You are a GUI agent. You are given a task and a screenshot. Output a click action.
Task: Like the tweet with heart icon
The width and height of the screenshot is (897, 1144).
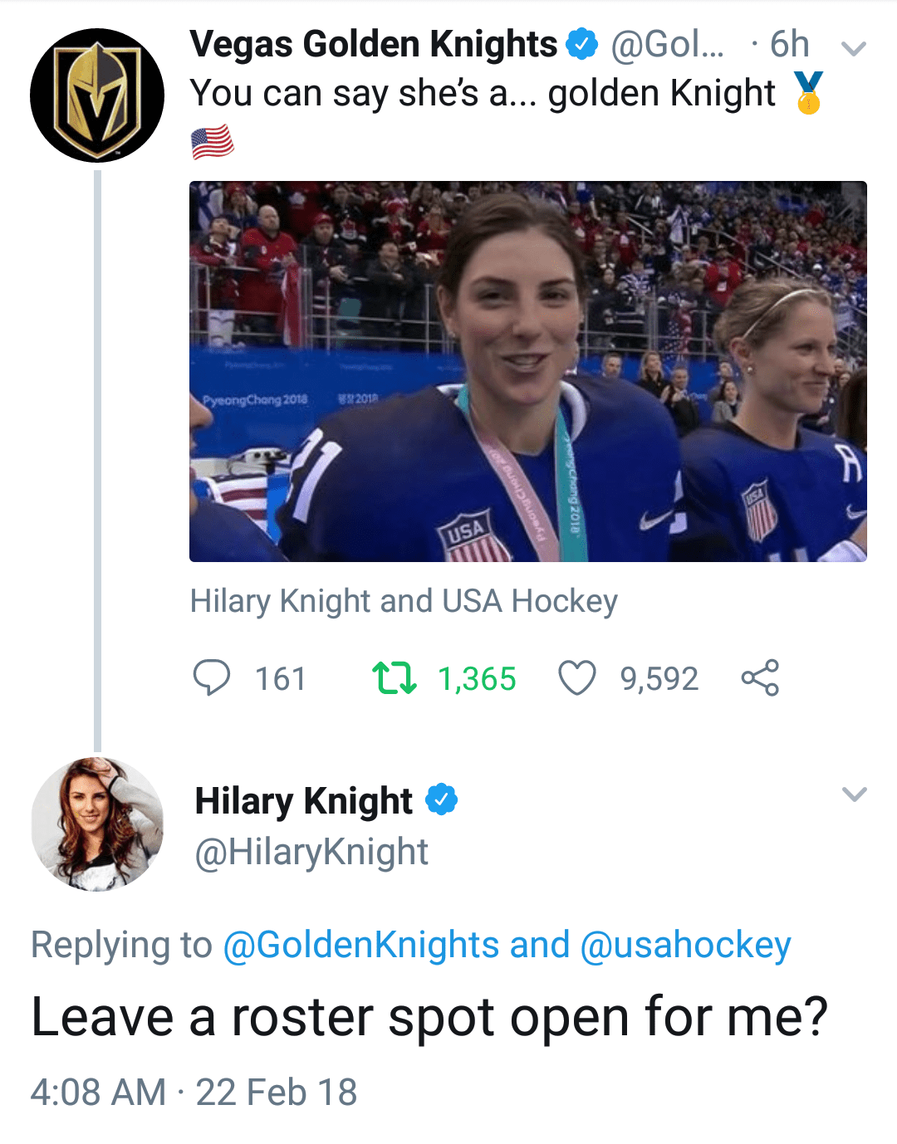[x=576, y=677]
